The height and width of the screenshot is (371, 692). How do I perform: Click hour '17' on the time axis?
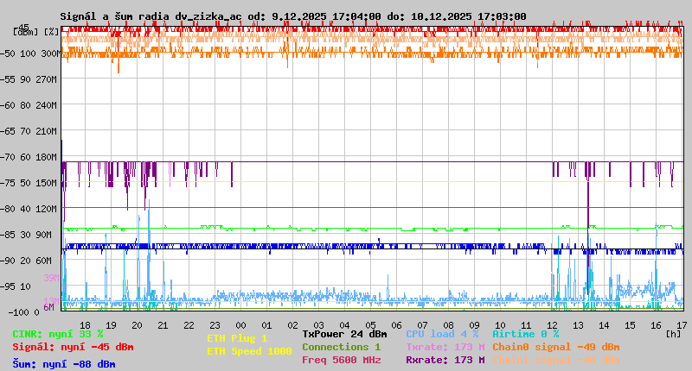pos(682,325)
